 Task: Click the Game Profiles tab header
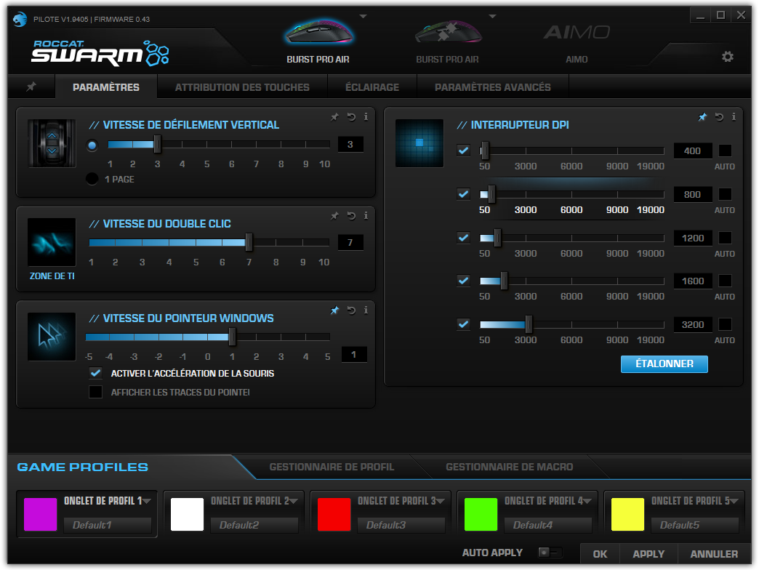(x=83, y=467)
